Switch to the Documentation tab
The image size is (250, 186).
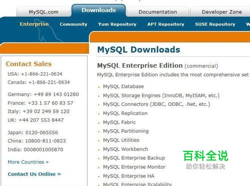point(157,12)
